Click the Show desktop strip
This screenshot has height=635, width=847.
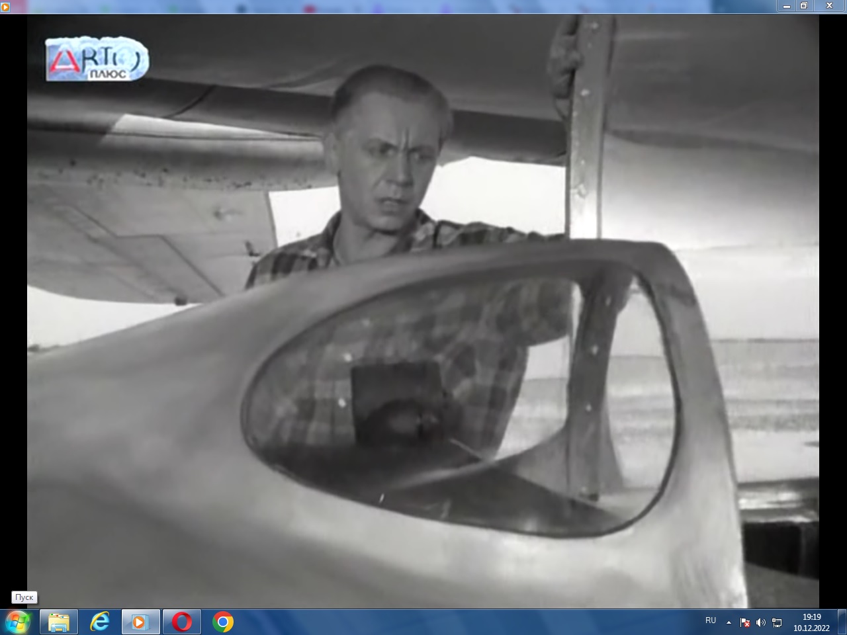tap(842, 622)
